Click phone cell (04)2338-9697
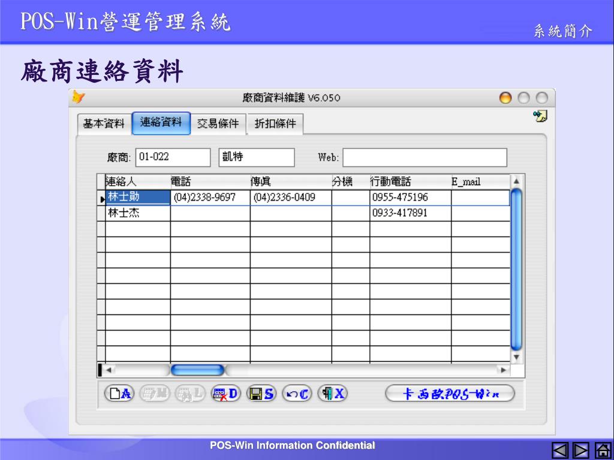The height and width of the screenshot is (460, 614). (210, 198)
